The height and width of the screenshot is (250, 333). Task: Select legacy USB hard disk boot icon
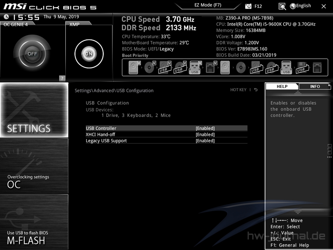(256, 67)
